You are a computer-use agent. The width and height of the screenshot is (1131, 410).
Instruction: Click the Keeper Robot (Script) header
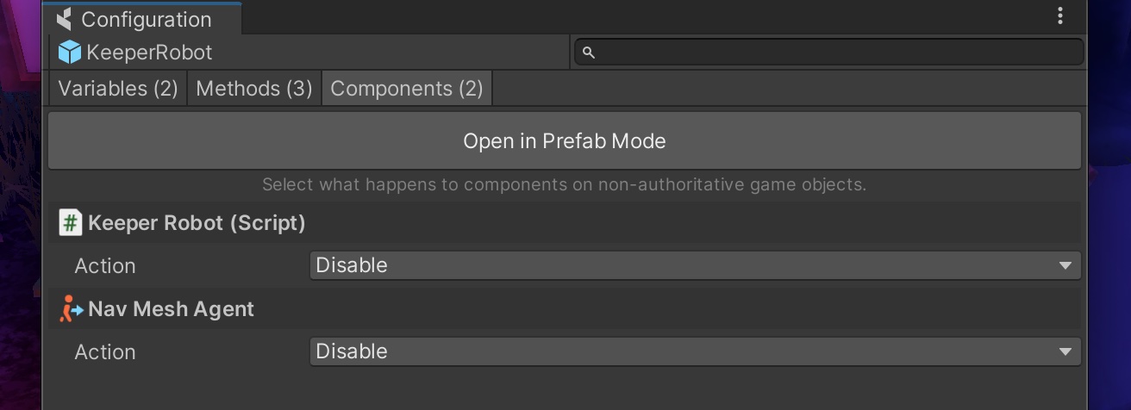(197, 223)
